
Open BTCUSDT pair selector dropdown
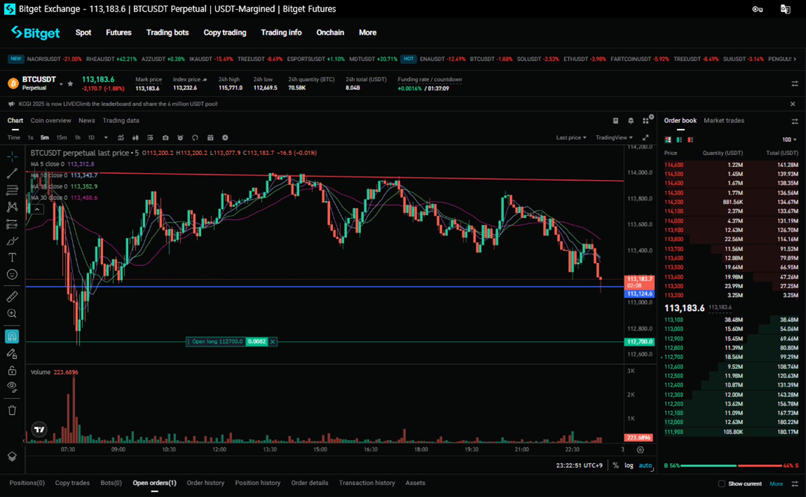pos(61,84)
